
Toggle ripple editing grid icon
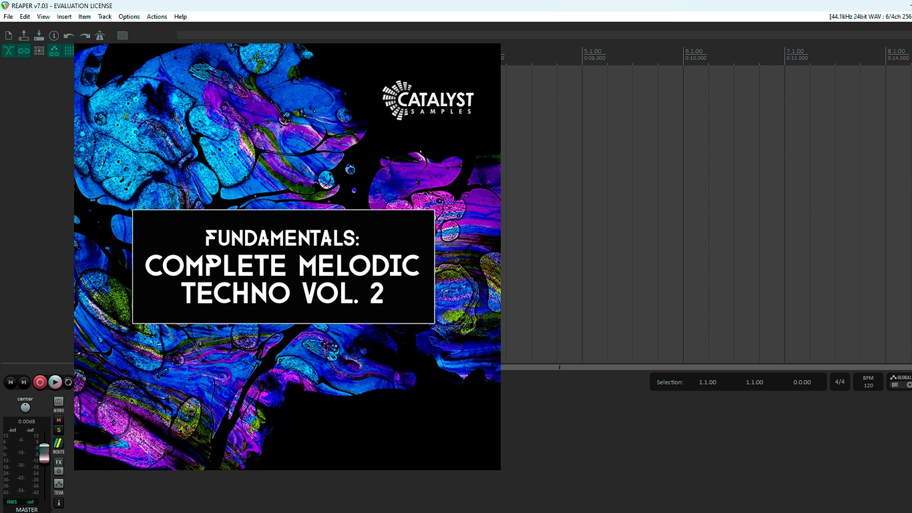(39, 51)
